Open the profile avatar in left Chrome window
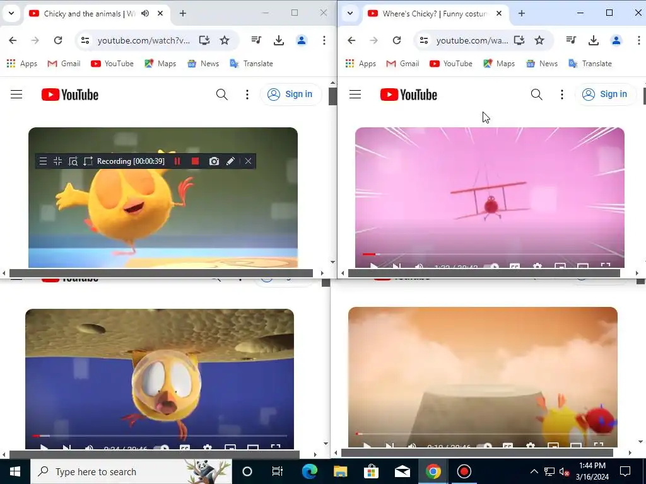 coord(302,40)
